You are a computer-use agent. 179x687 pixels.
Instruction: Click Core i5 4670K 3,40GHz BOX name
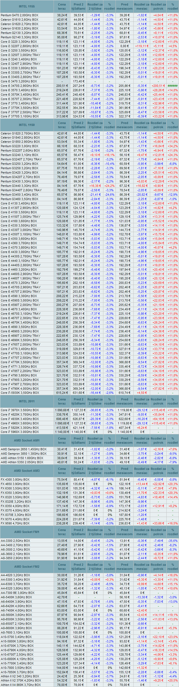point(20,322)
